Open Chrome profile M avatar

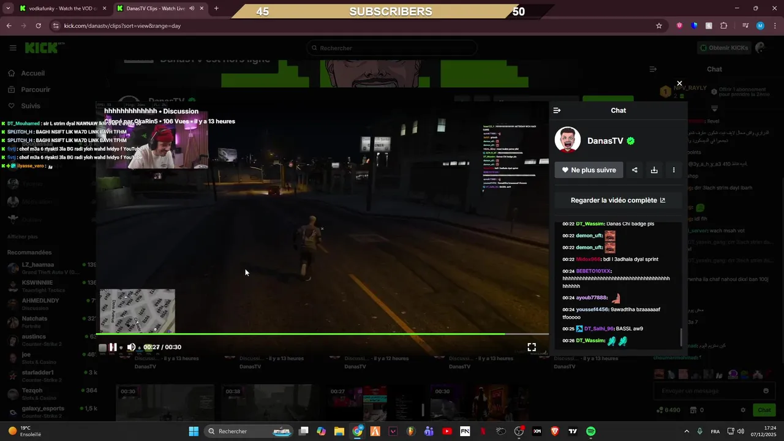click(x=760, y=26)
